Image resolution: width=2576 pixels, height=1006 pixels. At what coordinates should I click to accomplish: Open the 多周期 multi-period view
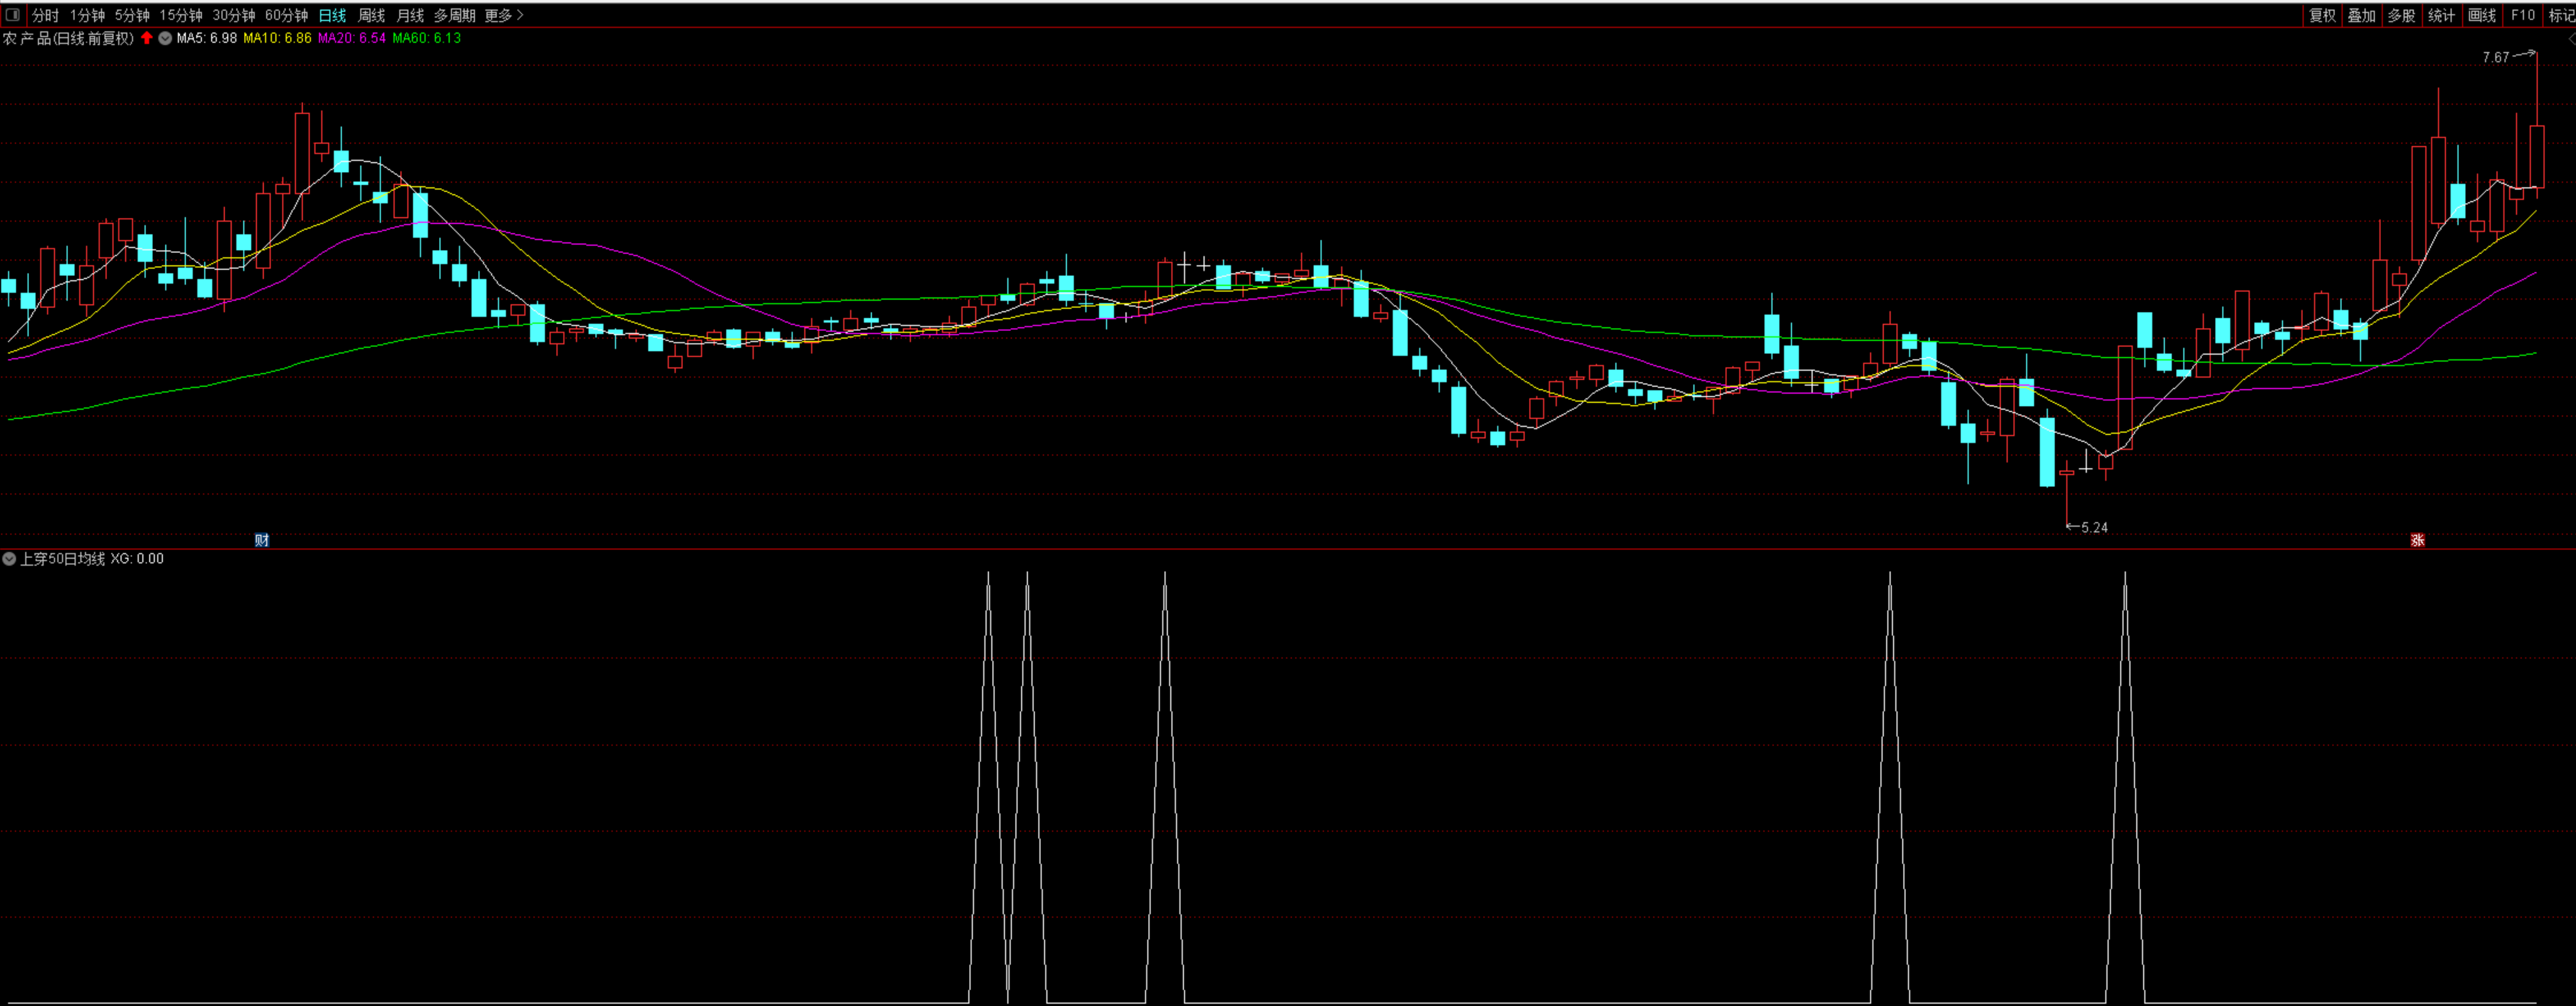coord(455,15)
